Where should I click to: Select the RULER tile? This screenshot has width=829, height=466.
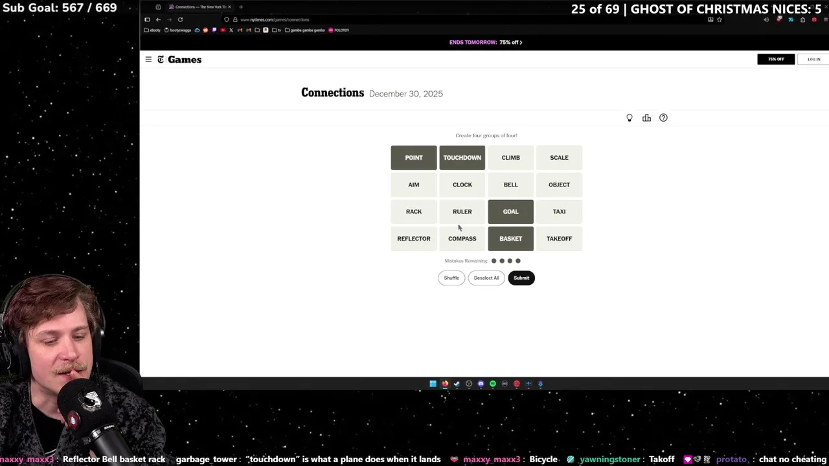tap(462, 212)
